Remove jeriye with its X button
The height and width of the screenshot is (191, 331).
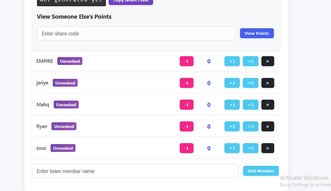point(268,83)
